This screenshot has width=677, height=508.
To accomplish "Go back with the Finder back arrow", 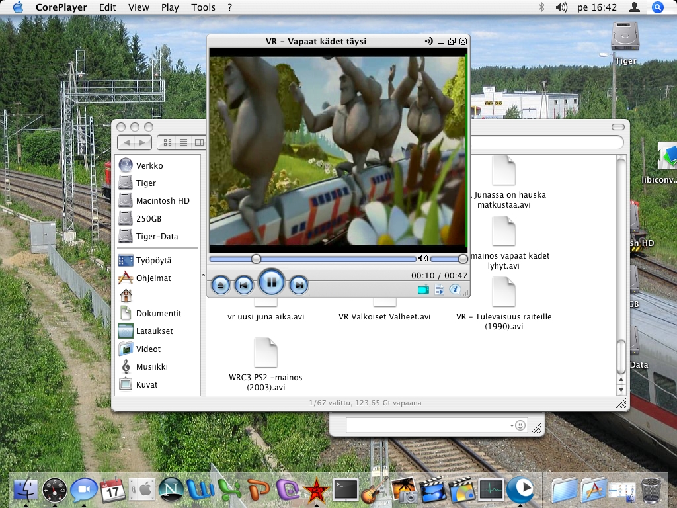I will pos(127,142).
